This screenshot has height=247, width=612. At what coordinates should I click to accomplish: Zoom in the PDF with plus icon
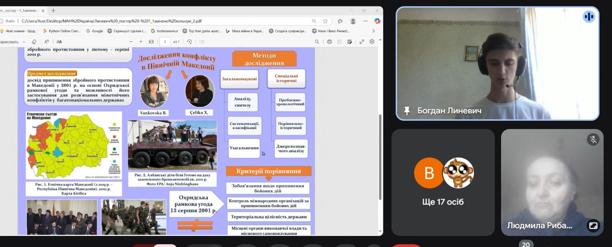coord(141,42)
